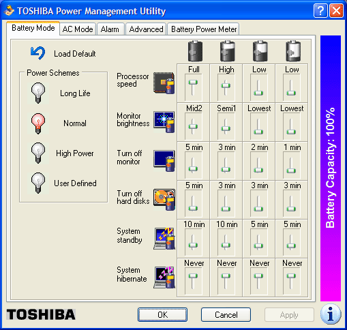This screenshot has width=347, height=330.
Task: Click the title bar application icon
Action: coord(9,11)
